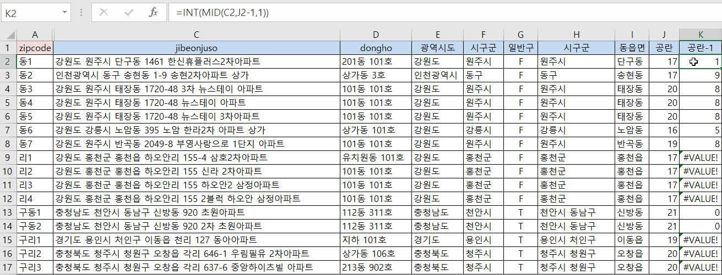722x275 pixels.
Task: Click the jibeonjuso header cell
Action: click(x=197, y=48)
